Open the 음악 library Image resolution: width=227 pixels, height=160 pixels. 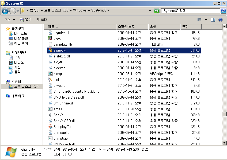click(17, 72)
